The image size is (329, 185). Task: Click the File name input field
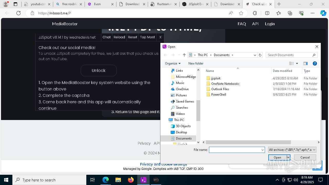235,150
